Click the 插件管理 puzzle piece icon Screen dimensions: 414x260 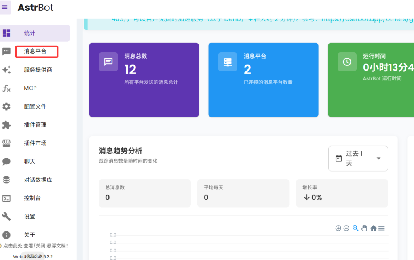coord(6,125)
